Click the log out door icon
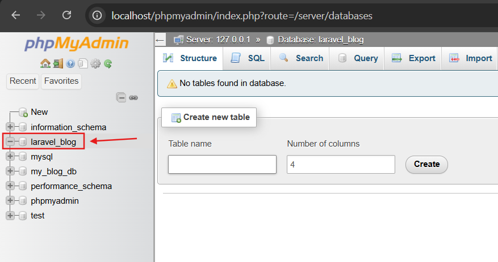This screenshot has width=498, height=262. 58,63
